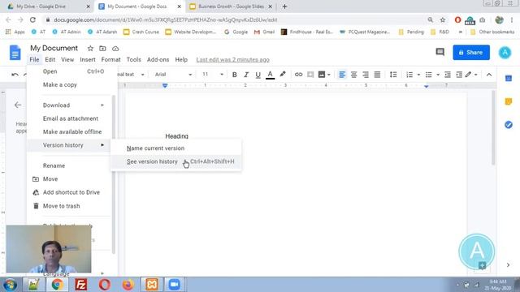Click the Undo arrow in toolbar

pyautogui.click(x=15, y=75)
